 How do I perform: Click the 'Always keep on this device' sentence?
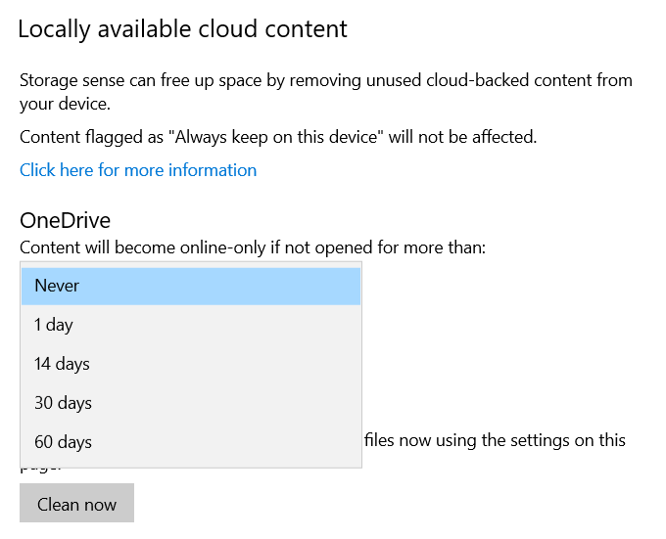click(278, 137)
